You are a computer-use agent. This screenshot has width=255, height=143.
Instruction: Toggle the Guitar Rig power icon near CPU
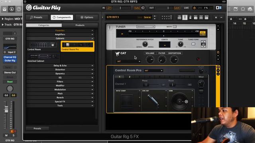(x=194, y=8)
